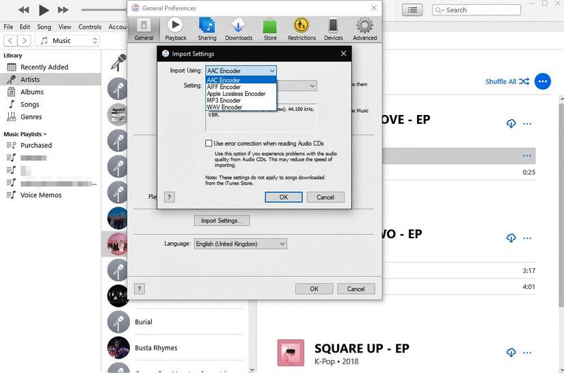564x373 pixels.
Task: Open the Music media picker dropdown
Action: point(67,40)
